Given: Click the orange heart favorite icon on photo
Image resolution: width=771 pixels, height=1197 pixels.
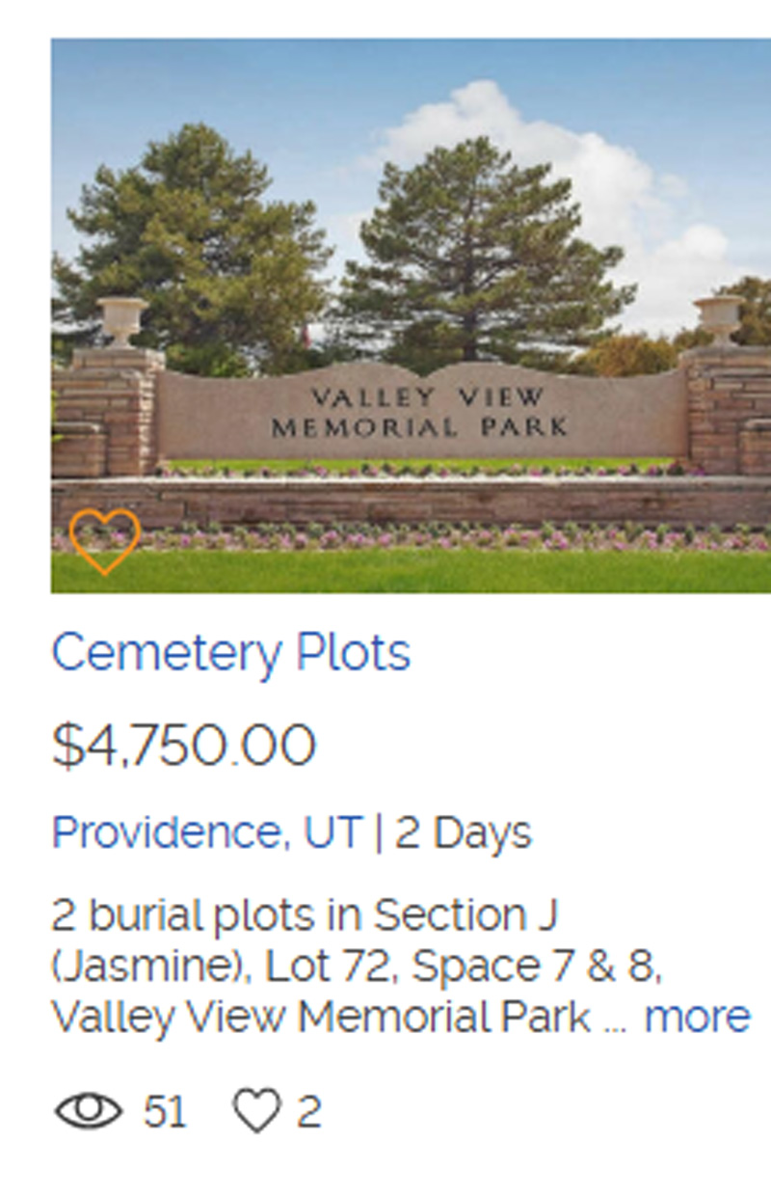Looking at the screenshot, I should pos(104,540).
